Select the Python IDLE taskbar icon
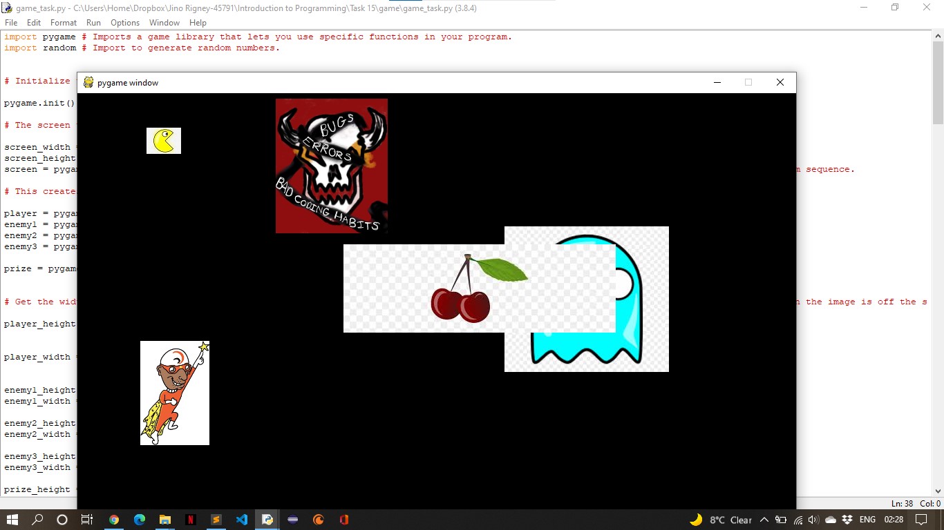 267,520
